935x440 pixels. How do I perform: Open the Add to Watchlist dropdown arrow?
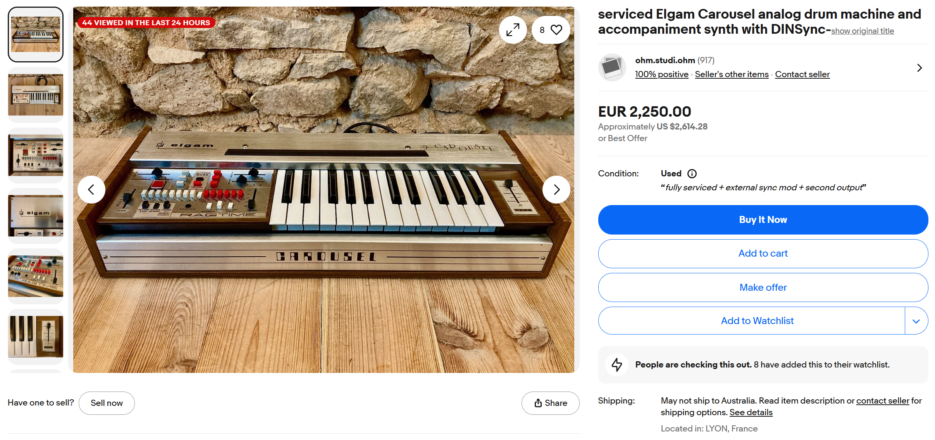[x=916, y=321]
